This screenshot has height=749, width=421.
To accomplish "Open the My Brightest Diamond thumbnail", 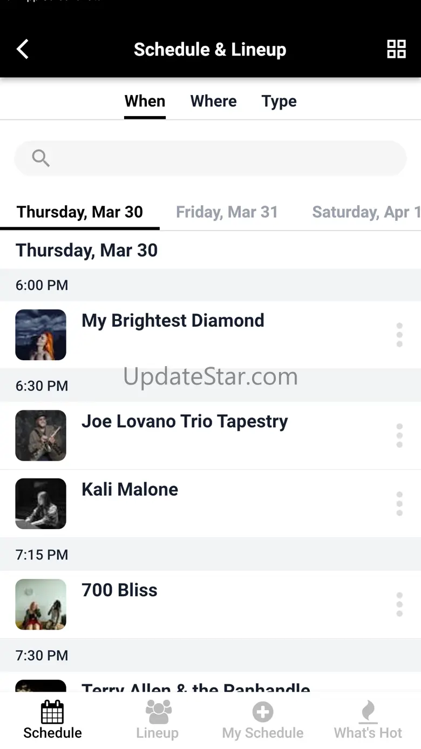I will click(40, 335).
